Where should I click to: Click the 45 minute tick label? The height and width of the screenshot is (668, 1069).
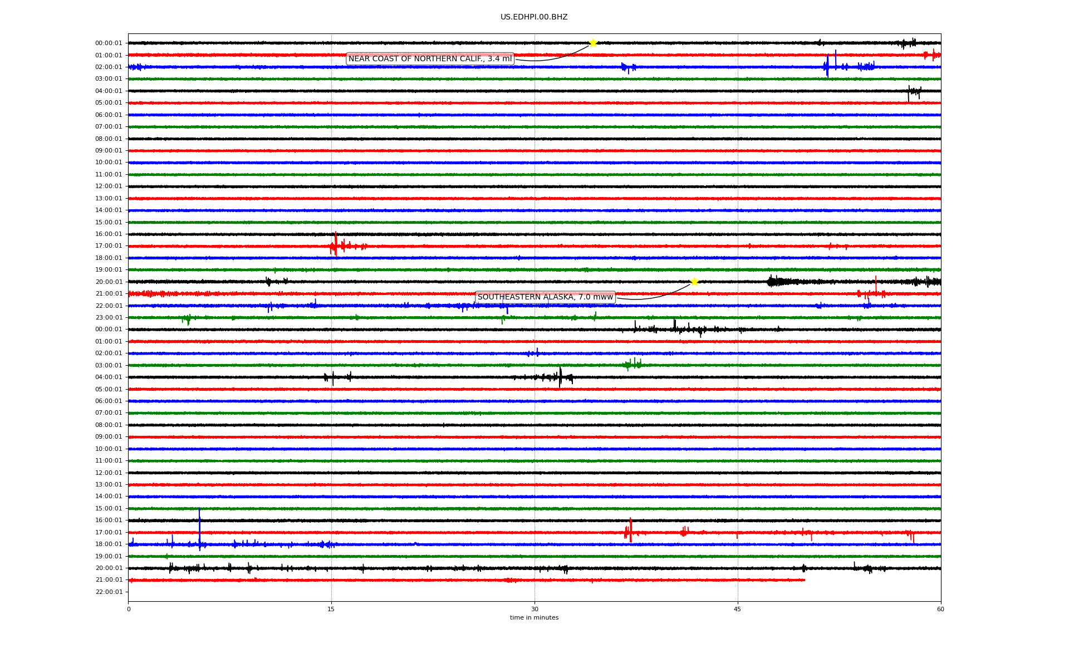coord(738,609)
